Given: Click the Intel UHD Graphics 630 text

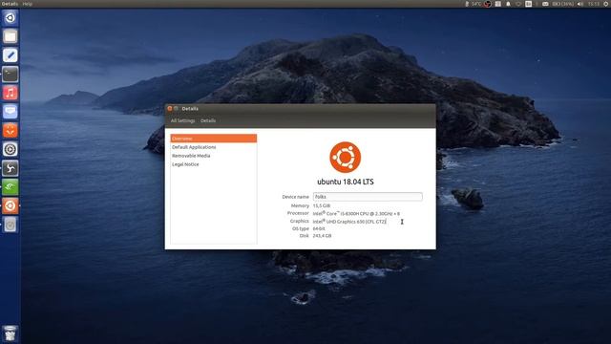Looking at the screenshot, I should click(x=349, y=221).
